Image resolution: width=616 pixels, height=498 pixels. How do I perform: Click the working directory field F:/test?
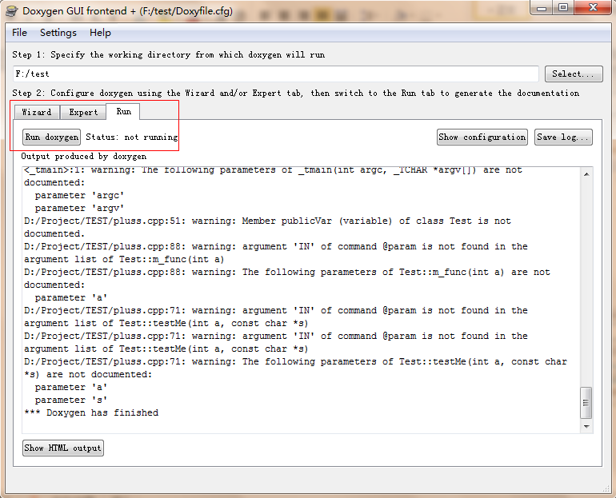[276, 74]
